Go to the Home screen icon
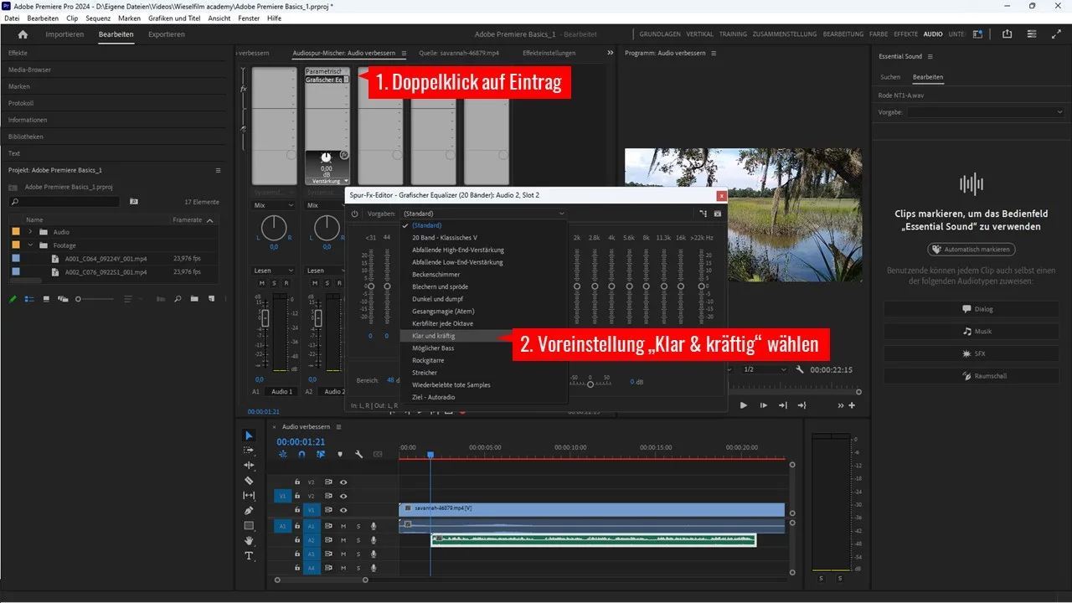Image resolution: width=1072 pixels, height=603 pixels. 23,34
